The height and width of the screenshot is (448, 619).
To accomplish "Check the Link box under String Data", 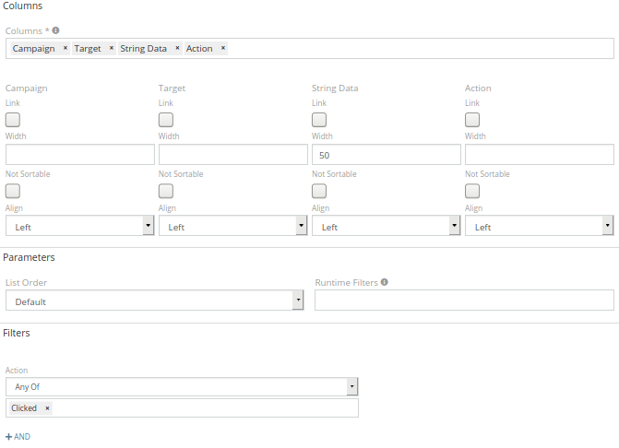I will [x=319, y=120].
